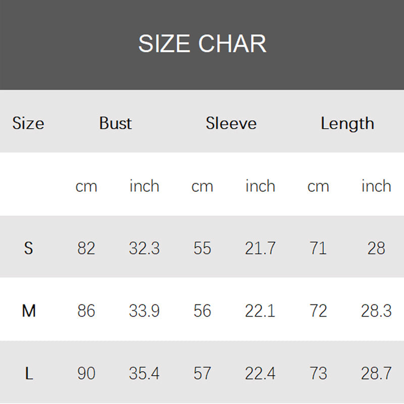Select the Length column header

click(x=347, y=123)
